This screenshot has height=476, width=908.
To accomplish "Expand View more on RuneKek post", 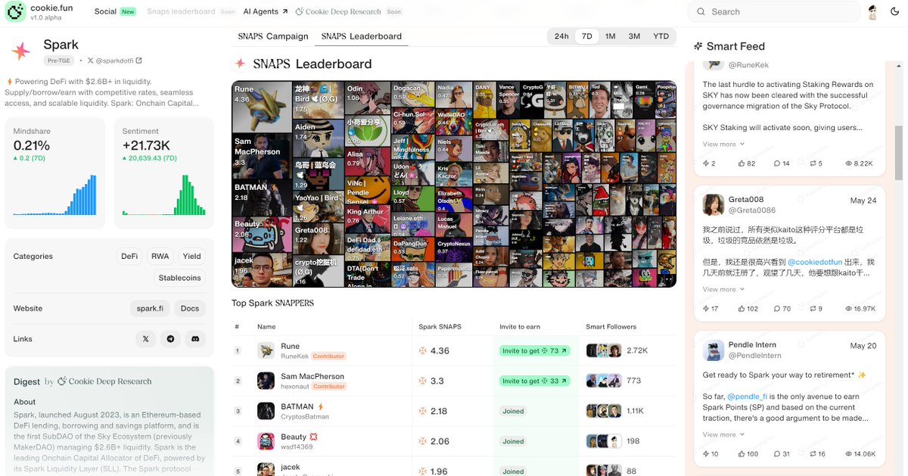I will pos(723,144).
